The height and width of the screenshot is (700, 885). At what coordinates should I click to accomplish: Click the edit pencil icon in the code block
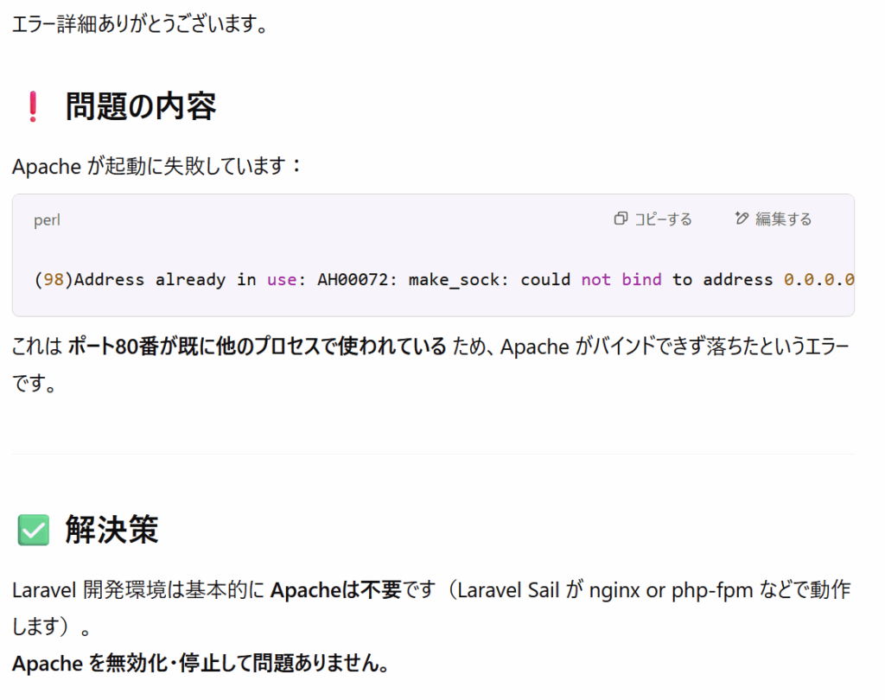pos(742,219)
